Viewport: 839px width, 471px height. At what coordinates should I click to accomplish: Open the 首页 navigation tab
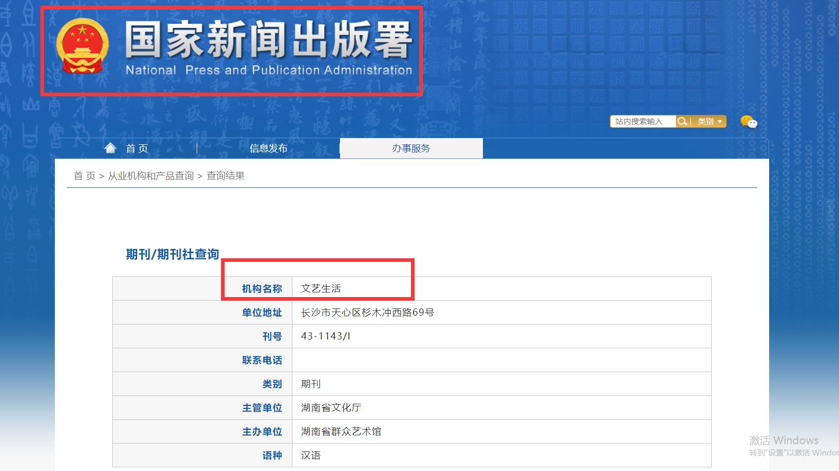point(136,148)
